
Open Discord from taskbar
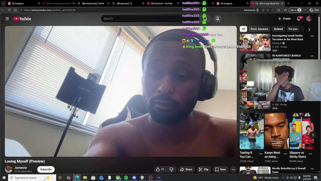click(134, 178)
